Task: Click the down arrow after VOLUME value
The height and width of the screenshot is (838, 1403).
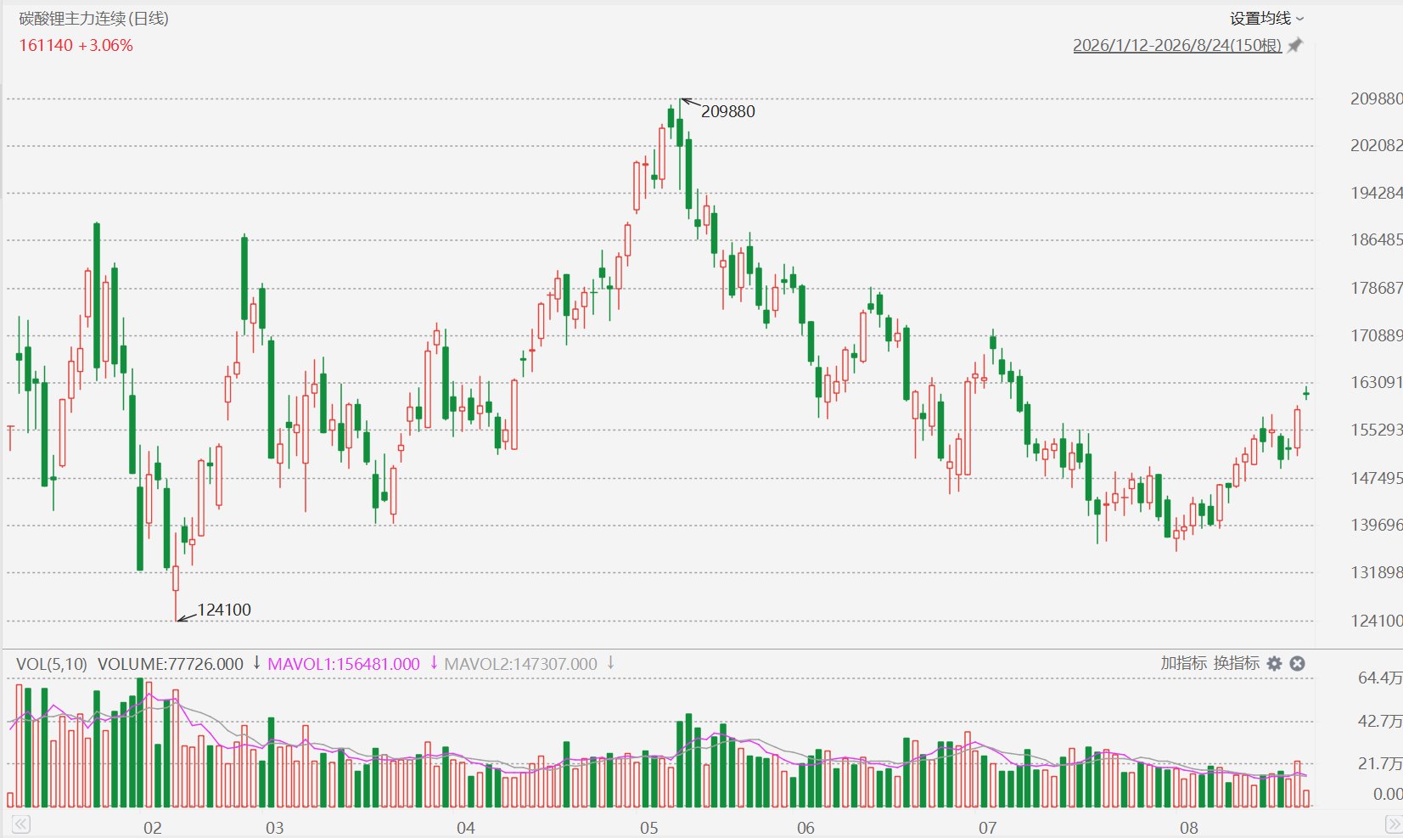Action: [x=256, y=662]
